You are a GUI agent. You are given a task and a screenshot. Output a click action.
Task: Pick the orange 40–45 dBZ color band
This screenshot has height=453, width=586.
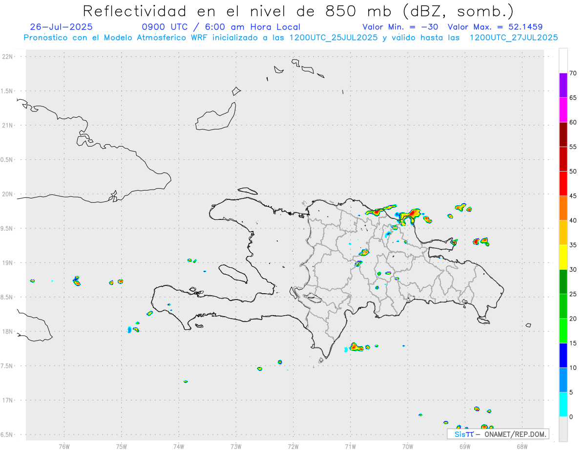point(563,208)
